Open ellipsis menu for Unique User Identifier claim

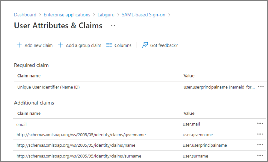click(x=261, y=87)
